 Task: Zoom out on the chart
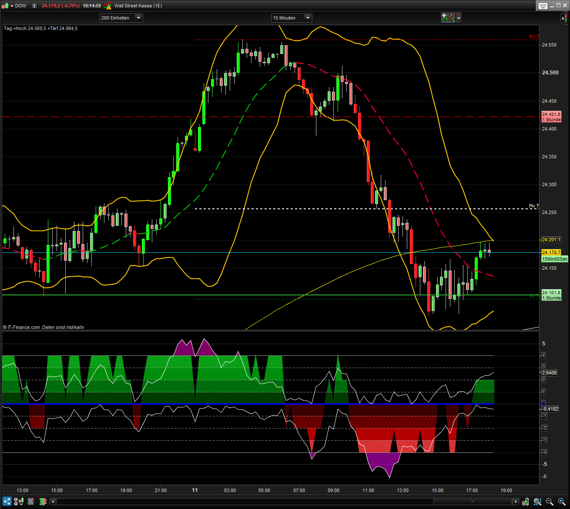[x=550, y=502]
